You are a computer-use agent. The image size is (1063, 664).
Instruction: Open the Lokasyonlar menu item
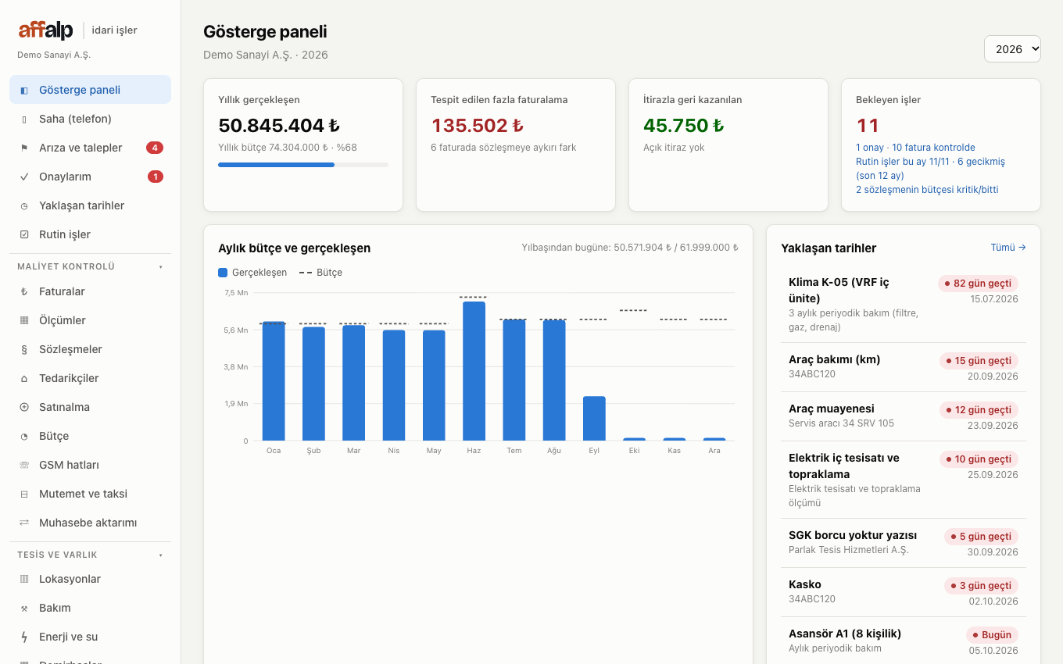pos(90,579)
